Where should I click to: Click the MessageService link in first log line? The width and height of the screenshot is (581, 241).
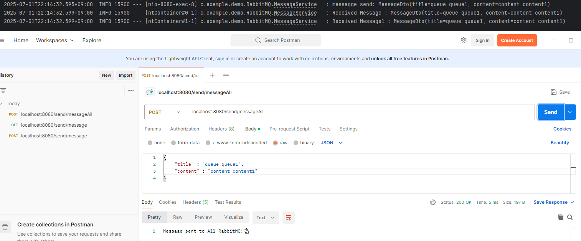(x=295, y=4)
